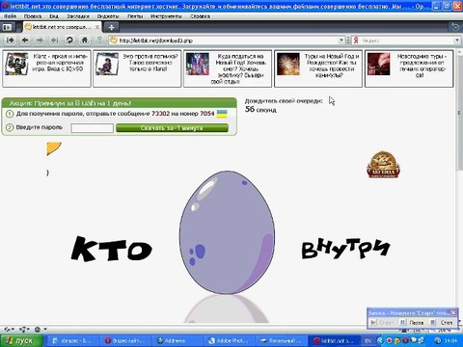Viewport: 463px width, 347px height.
Task: Open a new tab with the plus button
Action: [x=112, y=27]
